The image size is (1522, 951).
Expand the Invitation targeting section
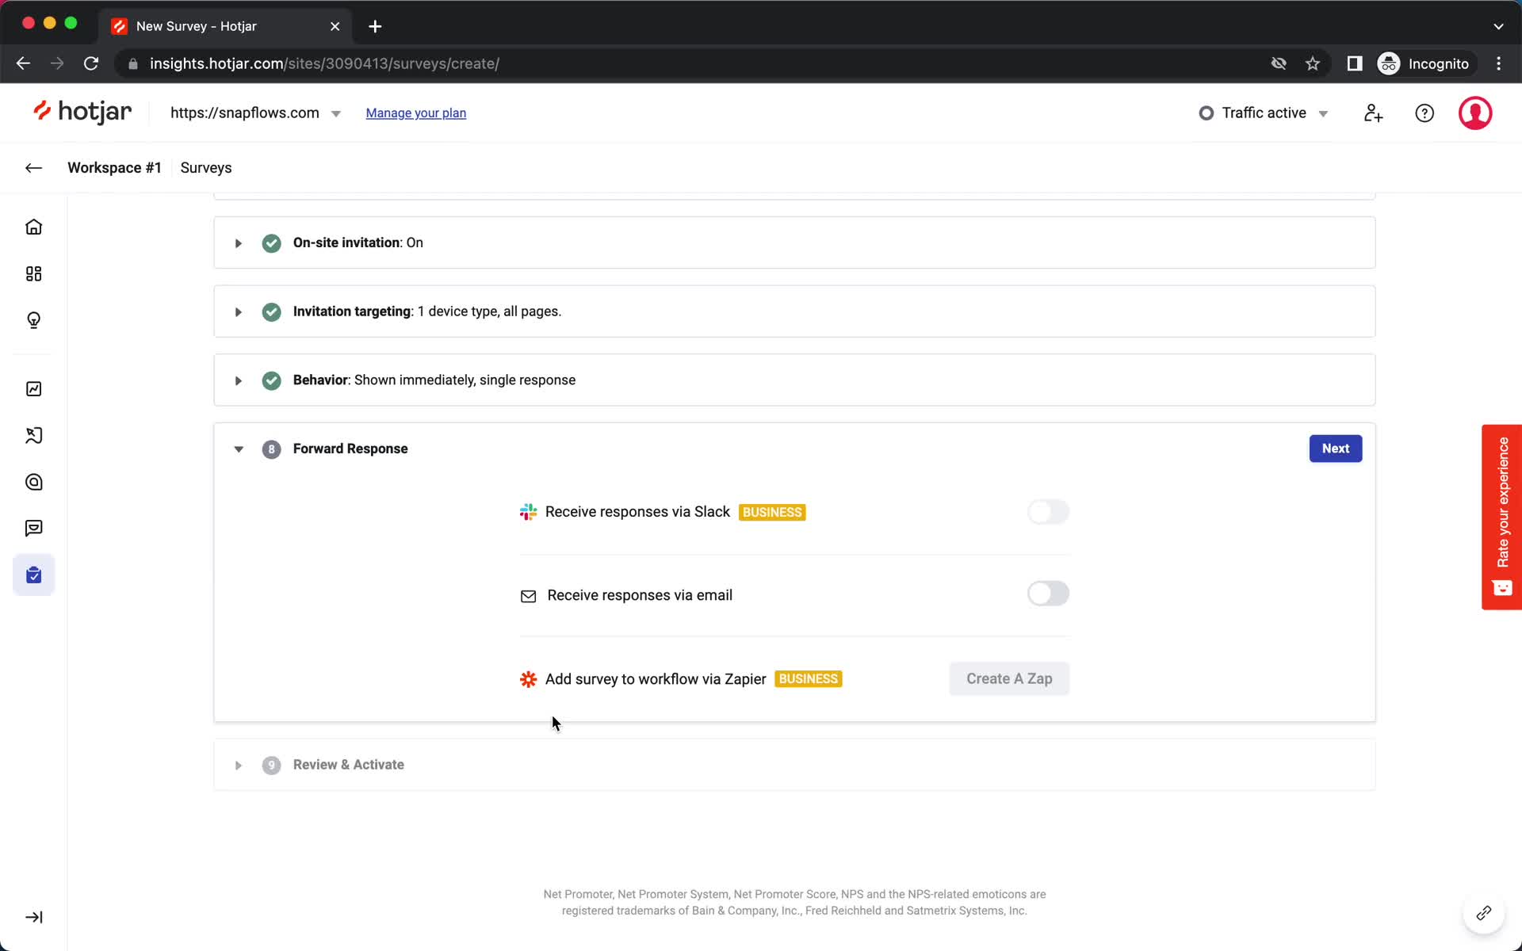(238, 311)
